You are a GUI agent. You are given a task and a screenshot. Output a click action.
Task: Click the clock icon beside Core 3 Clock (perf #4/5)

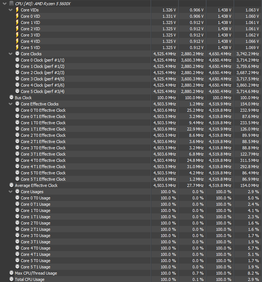[x=17, y=79]
